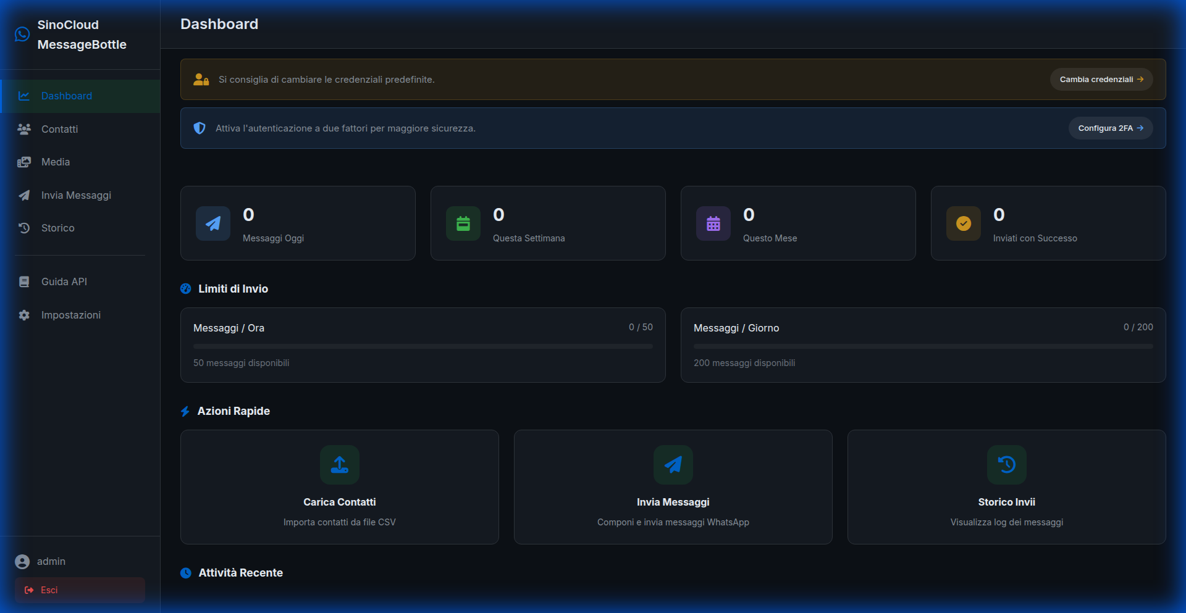This screenshot has height=613, width=1186.
Task: Click the WhatsApp logo beside SinoCloud MessageBottle
Action: click(22, 35)
